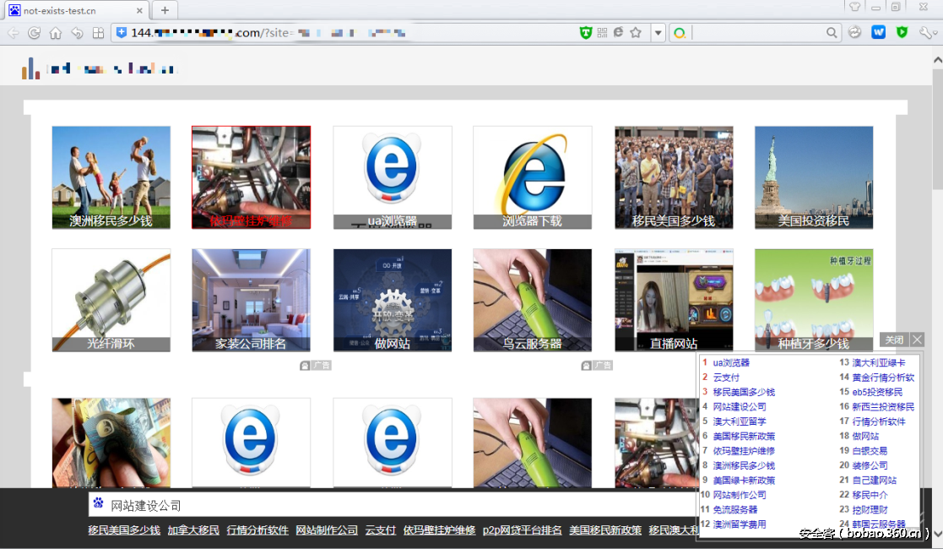Reload the page with the refresh icon
This screenshot has height=549, width=943.
(35, 33)
